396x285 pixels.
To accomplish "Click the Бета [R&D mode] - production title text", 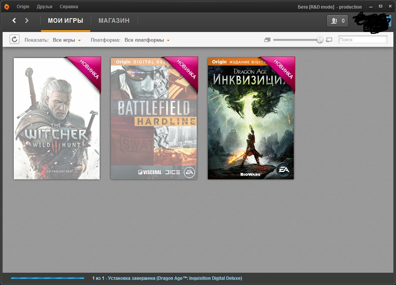I will pyautogui.click(x=329, y=7).
